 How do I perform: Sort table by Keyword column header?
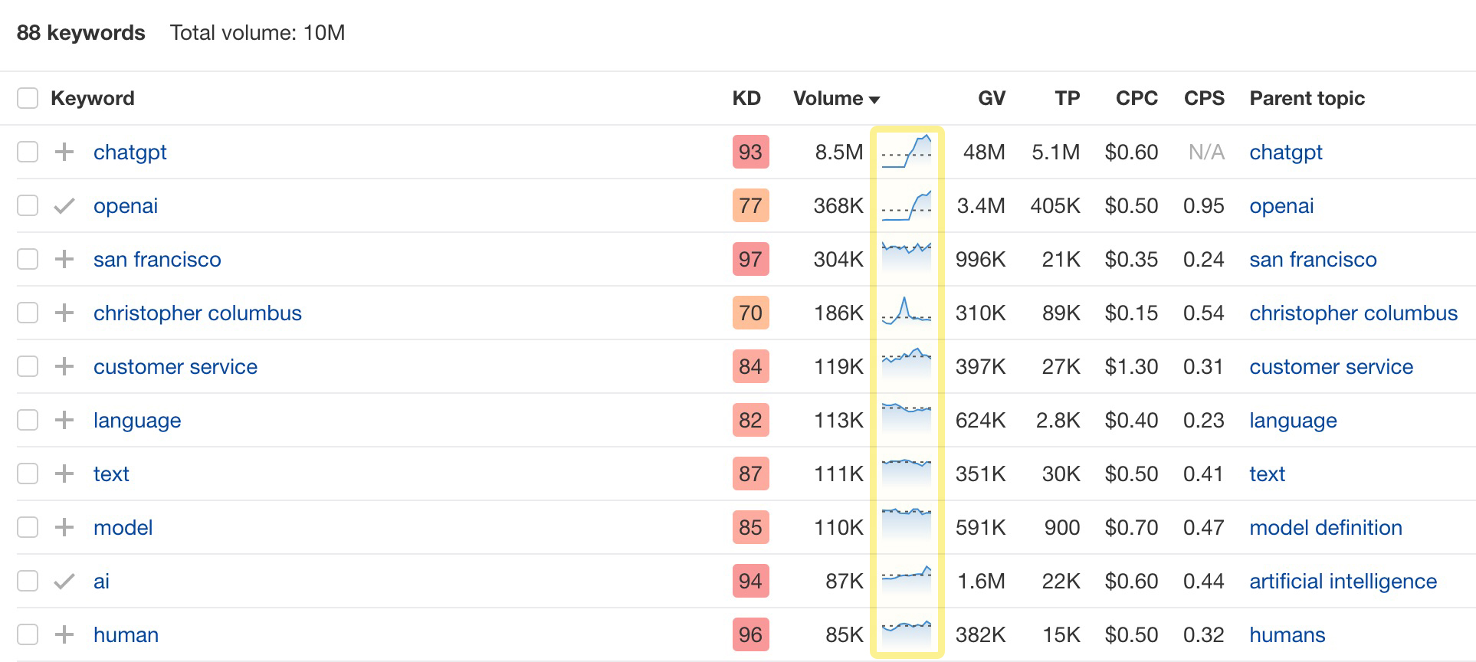pyautogui.click(x=93, y=98)
